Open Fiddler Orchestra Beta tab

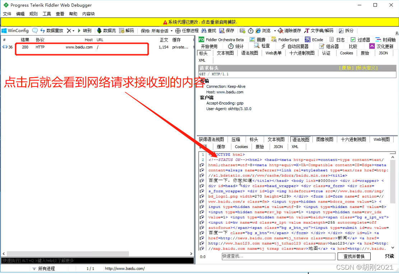221,40
